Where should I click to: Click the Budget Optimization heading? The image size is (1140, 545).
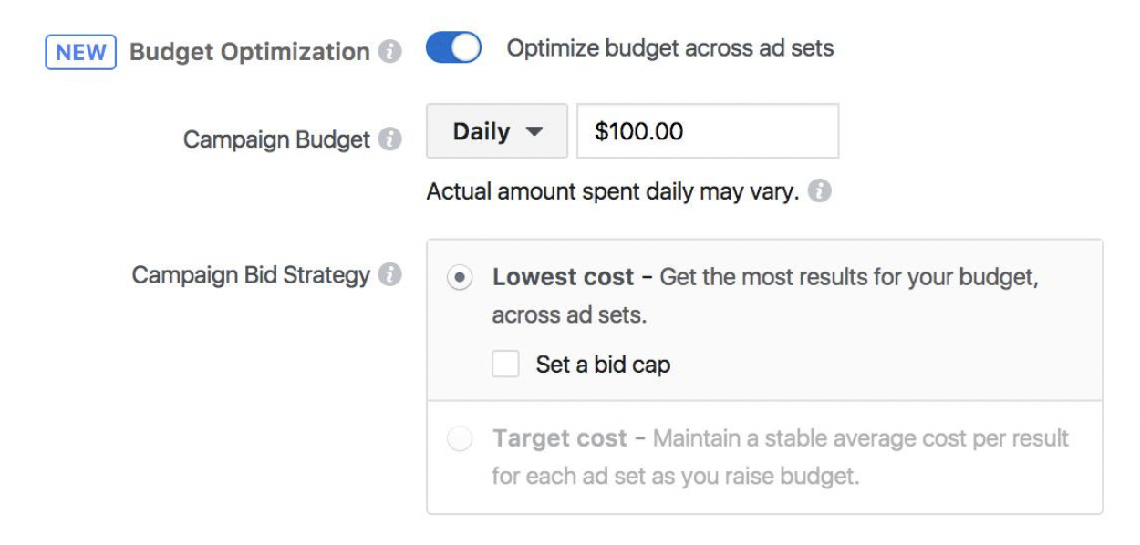pos(250,52)
